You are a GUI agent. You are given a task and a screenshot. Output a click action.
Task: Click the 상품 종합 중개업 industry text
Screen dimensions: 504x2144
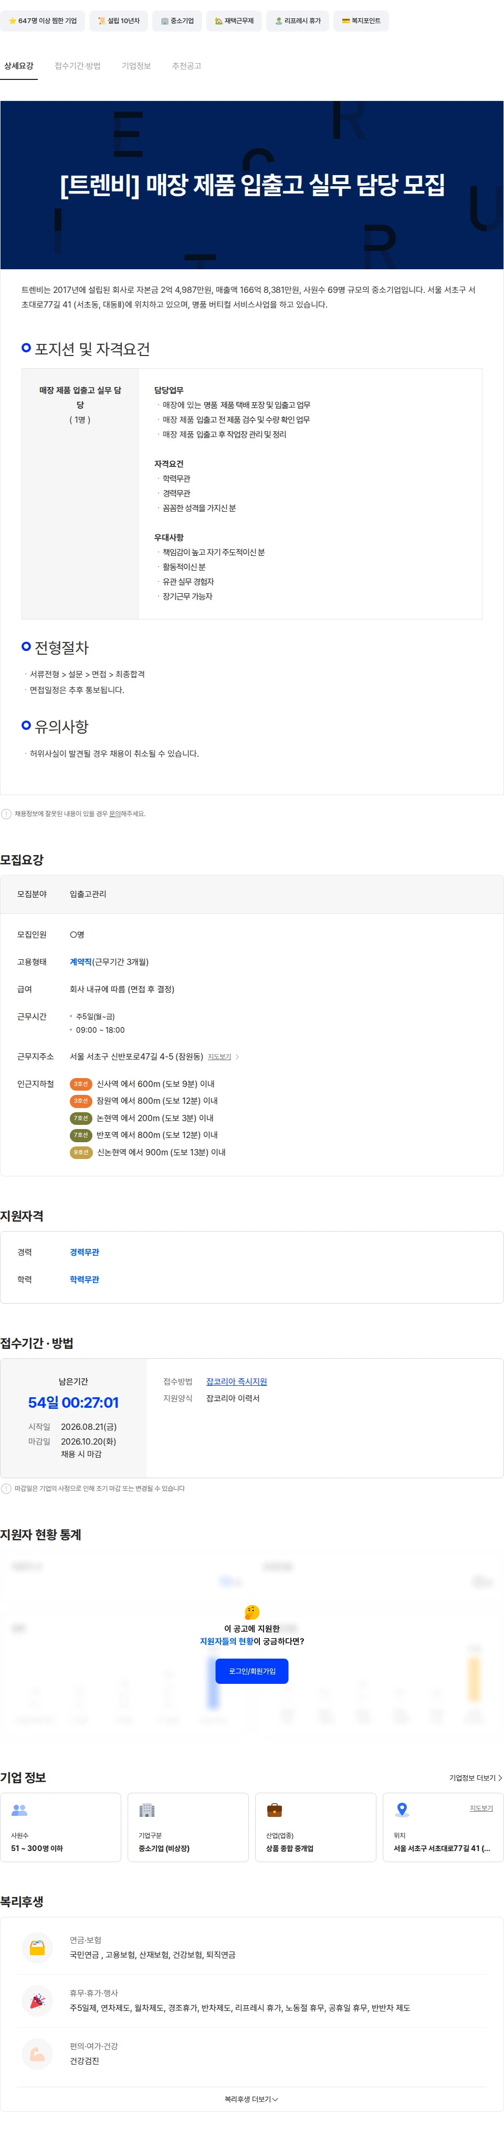coord(290,1848)
